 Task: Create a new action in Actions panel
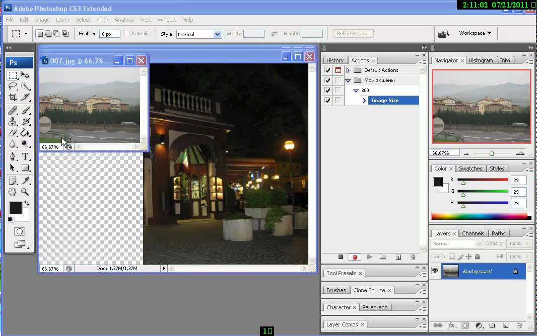click(398, 257)
